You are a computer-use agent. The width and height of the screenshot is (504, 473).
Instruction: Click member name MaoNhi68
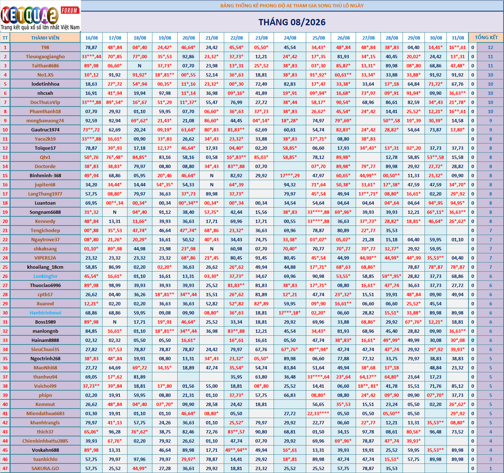[45, 368]
